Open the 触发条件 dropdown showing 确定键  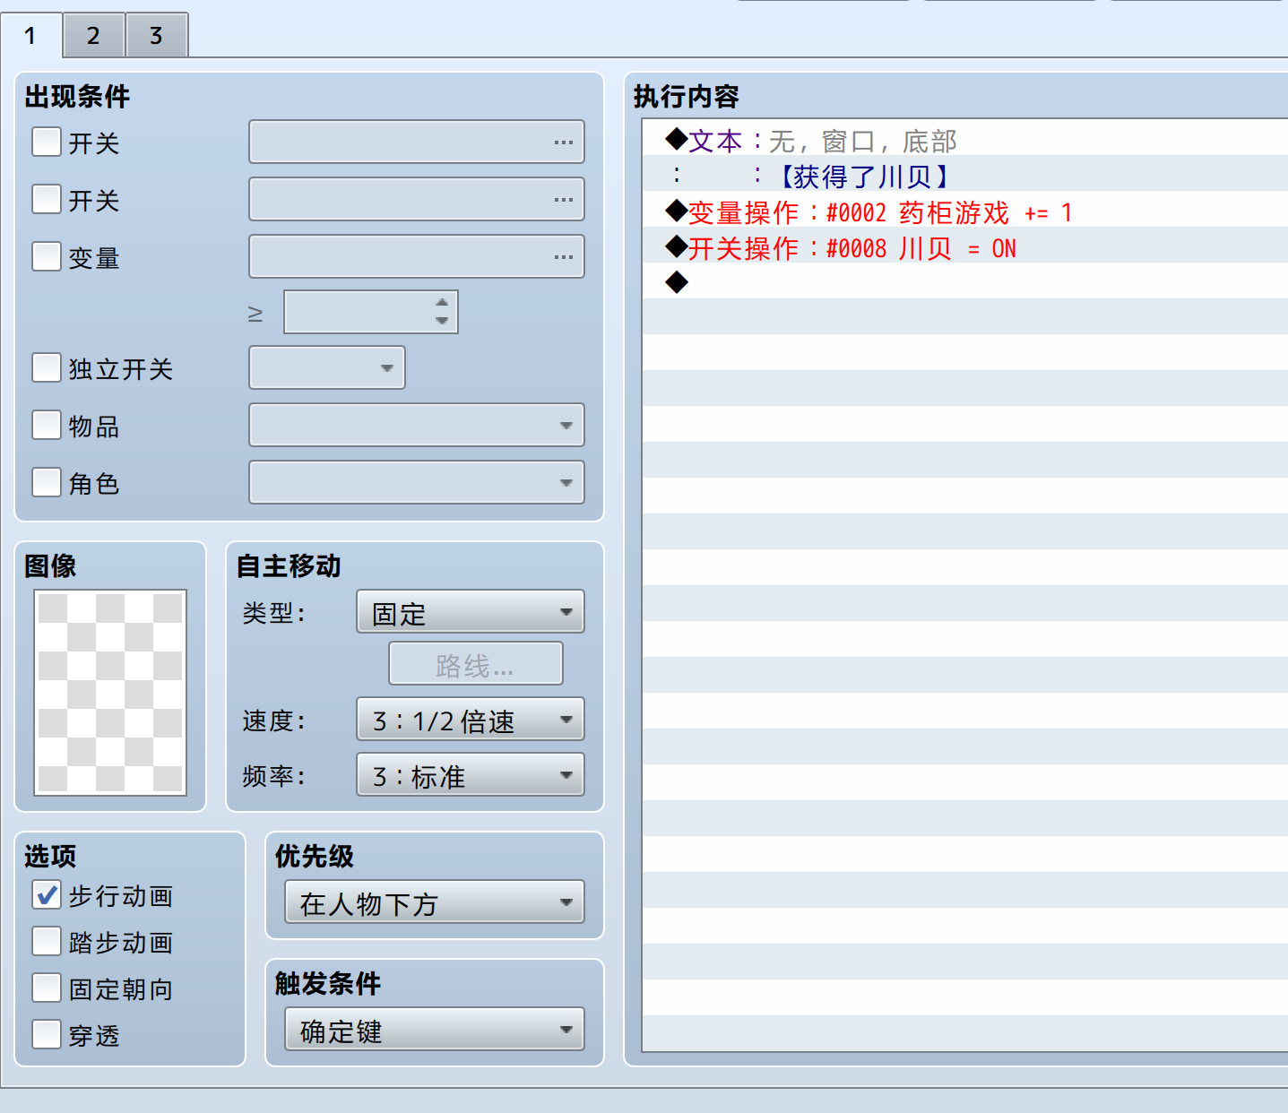click(435, 1029)
